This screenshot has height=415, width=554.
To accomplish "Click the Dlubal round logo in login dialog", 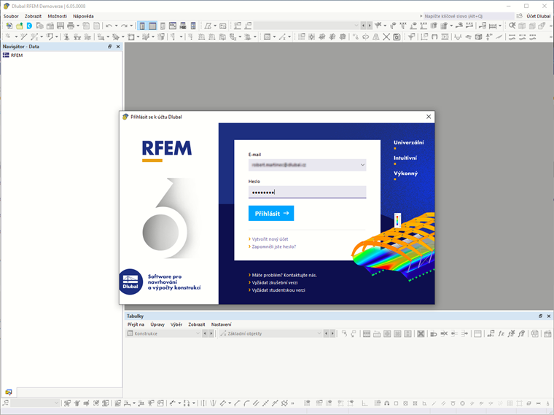I will (130, 282).
